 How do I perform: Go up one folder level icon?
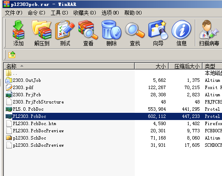click(x=12, y=55)
